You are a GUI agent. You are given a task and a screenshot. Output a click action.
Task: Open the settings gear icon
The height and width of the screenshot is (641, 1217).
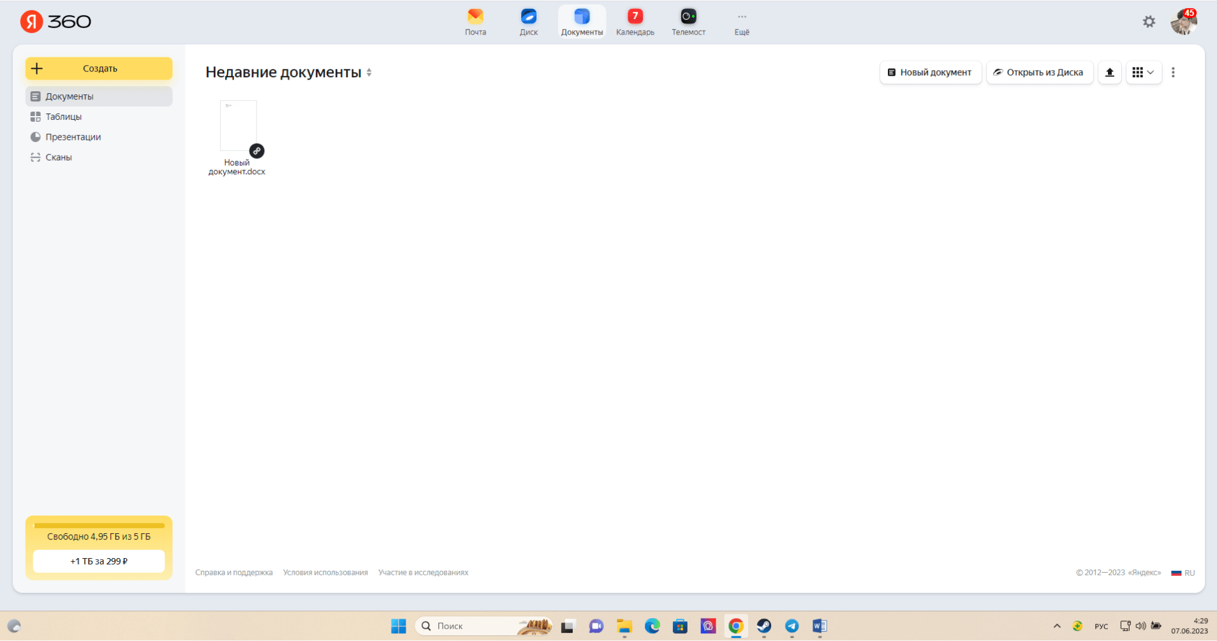[1149, 22]
